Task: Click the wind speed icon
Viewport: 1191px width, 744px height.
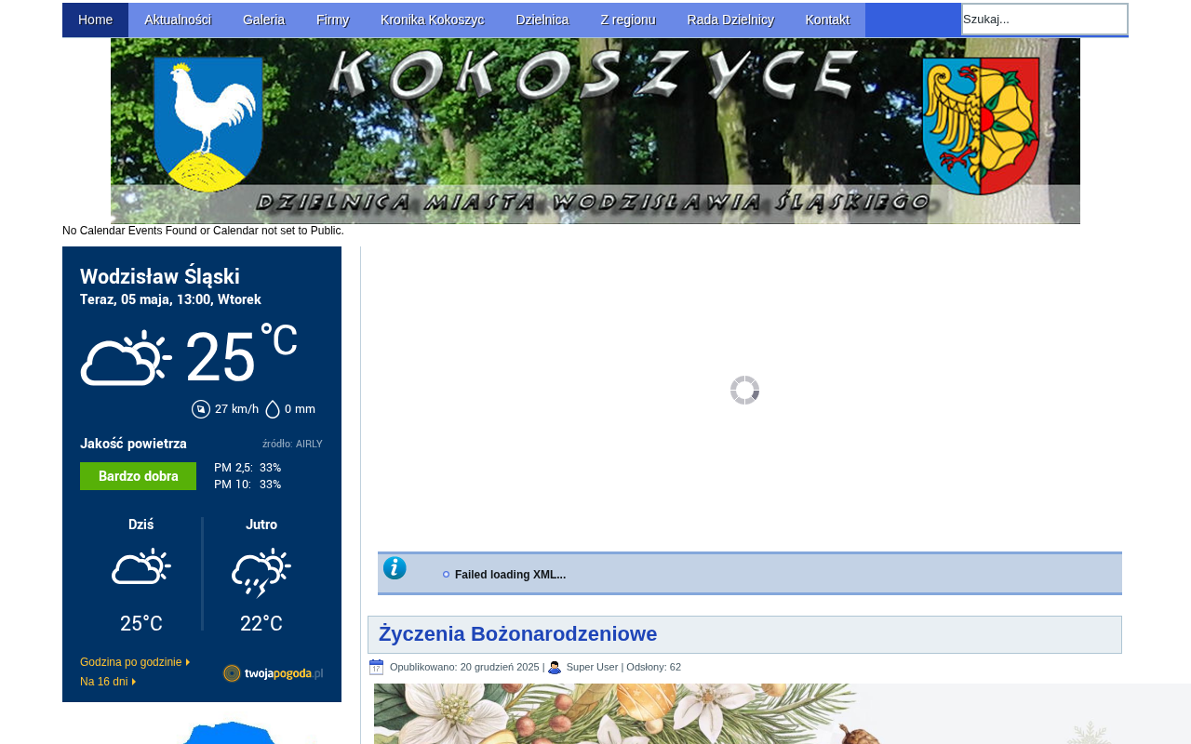Action: pyautogui.click(x=201, y=409)
